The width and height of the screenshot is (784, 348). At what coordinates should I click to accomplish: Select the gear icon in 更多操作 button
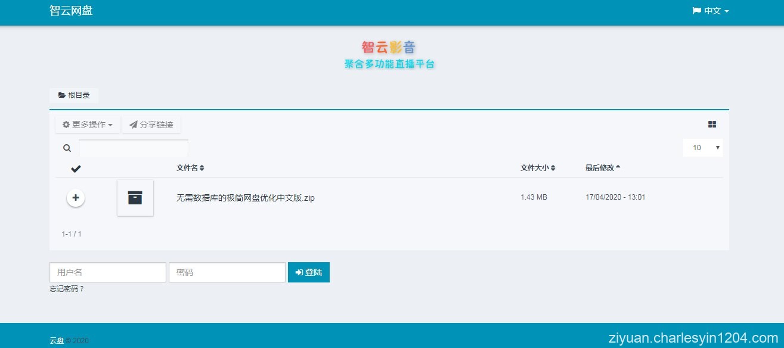pos(66,124)
